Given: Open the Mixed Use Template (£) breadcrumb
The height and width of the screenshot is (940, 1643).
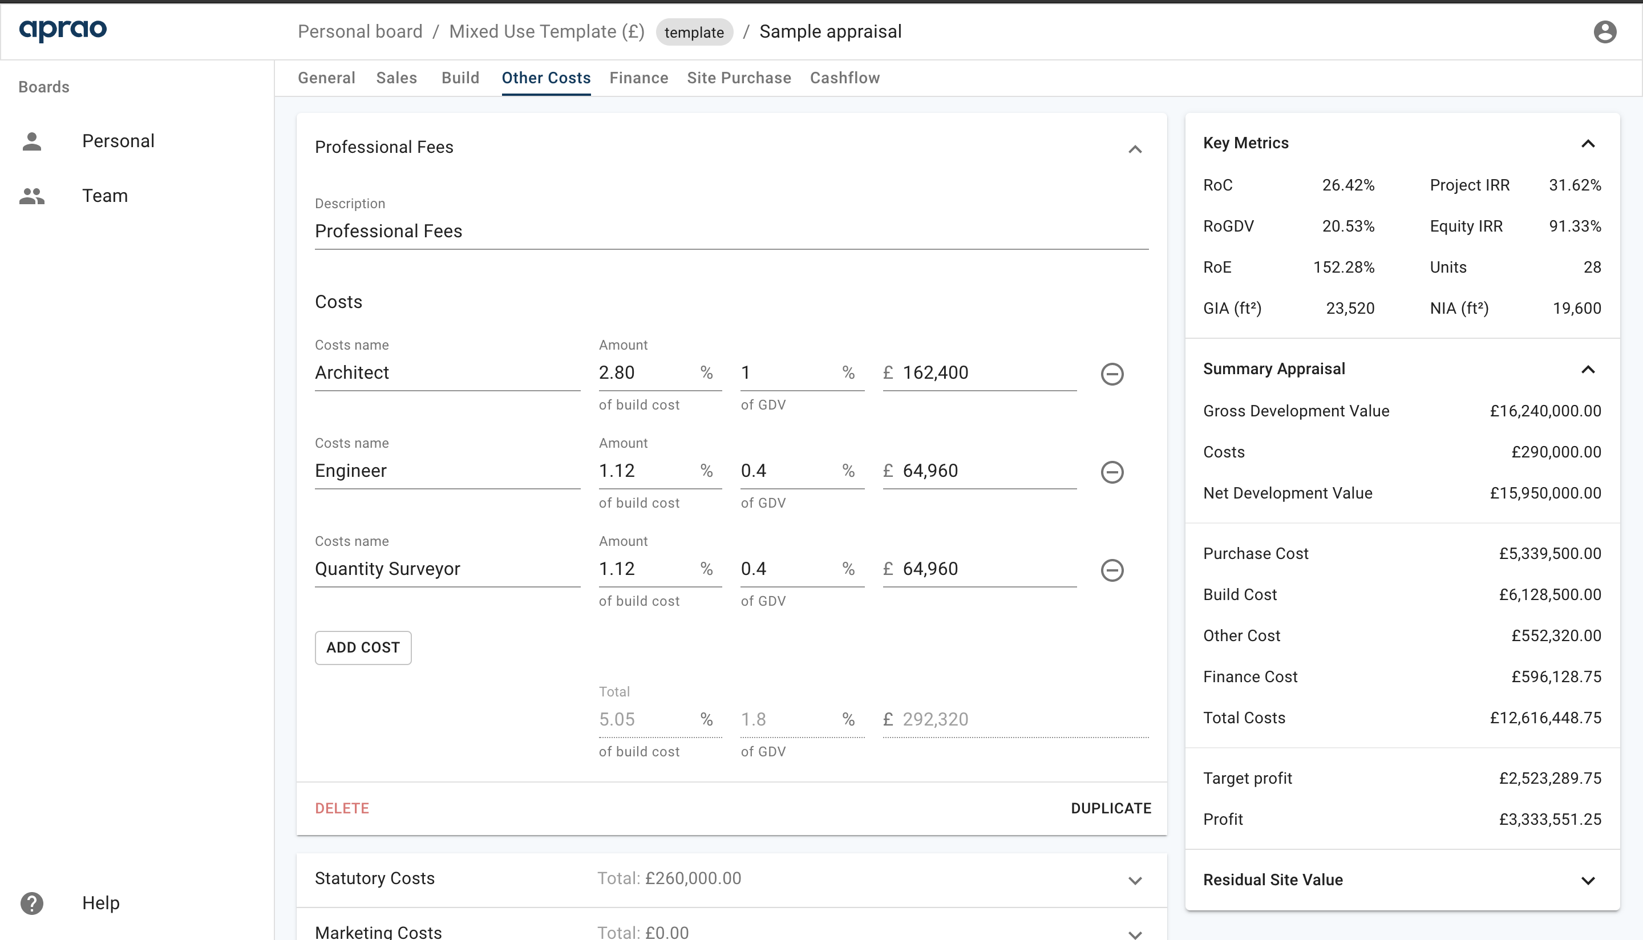Looking at the screenshot, I should pyautogui.click(x=546, y=31).
